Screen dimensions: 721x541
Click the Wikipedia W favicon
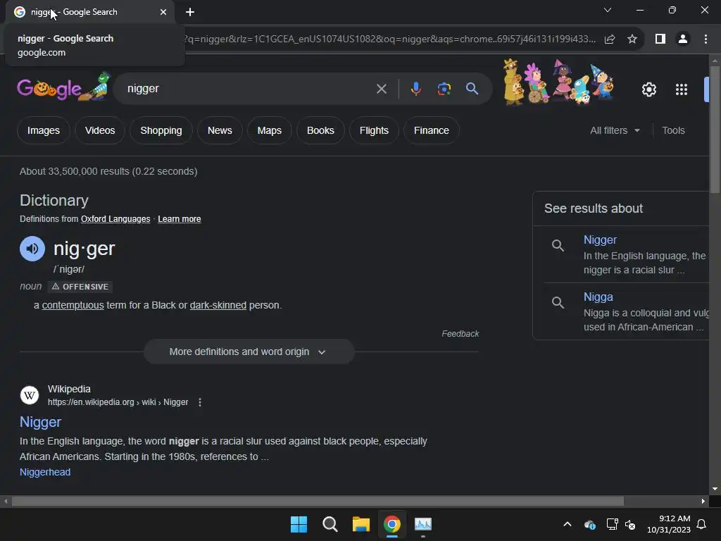[30, 395]
